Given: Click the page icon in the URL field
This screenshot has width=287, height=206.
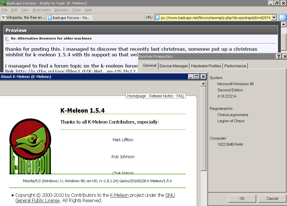Looking at the screenshot, I should coord(158,18).
